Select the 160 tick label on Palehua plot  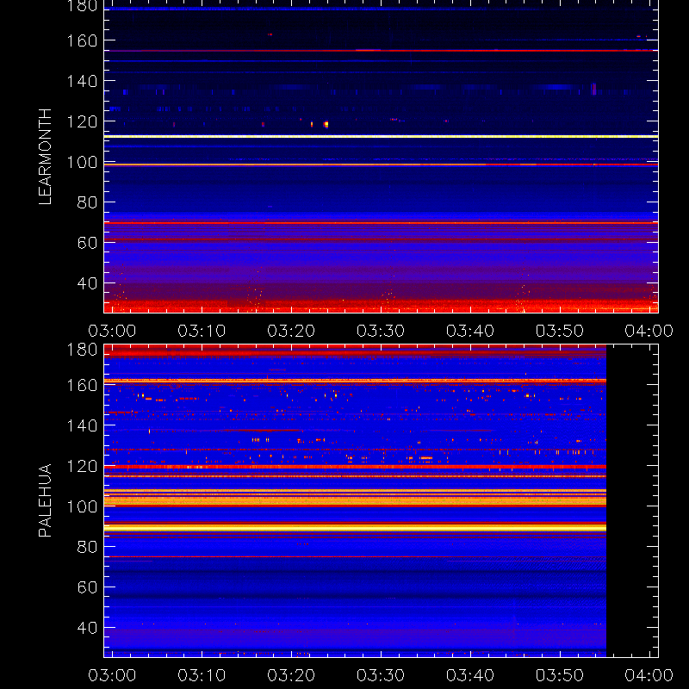coord(82,385)
